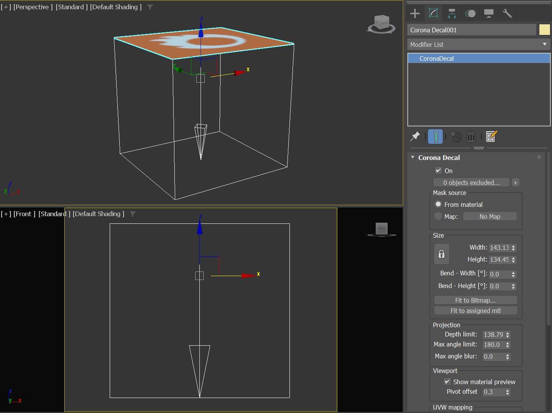Image resolution: width=552 pixels, height=413 pixels.
Task: Adjust Bend - Width spinner arrows
Action: pyautogui.click(x=514, y=275)
